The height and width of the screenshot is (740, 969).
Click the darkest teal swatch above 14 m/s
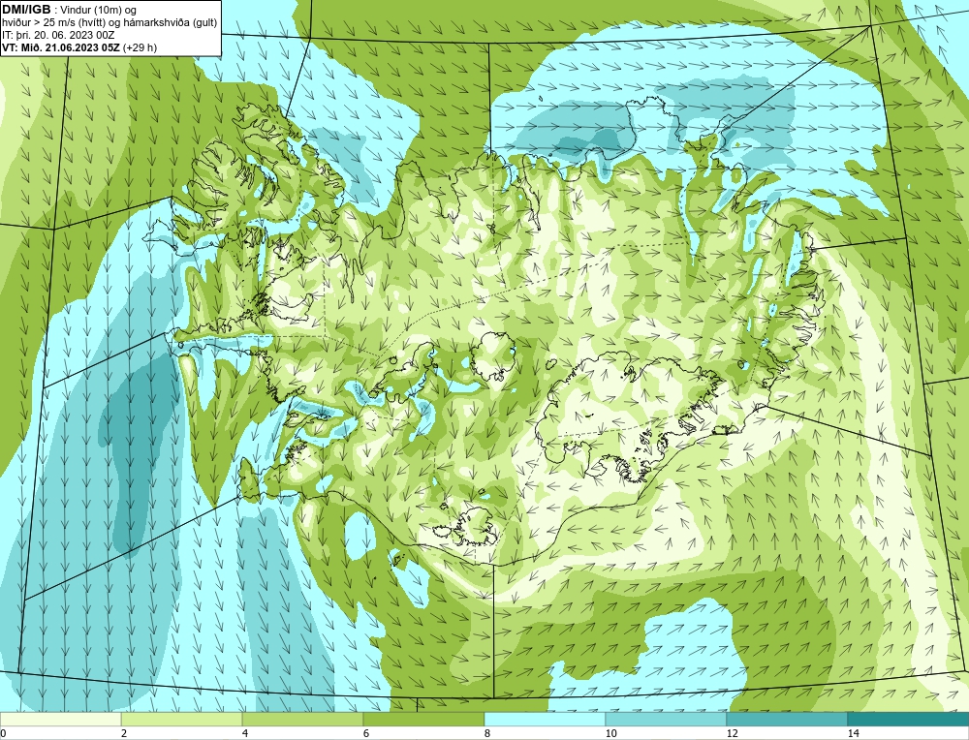pos(909,719)
